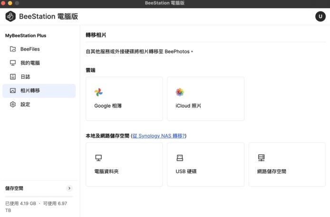Click the 日誌 log icon
330x217 pixels.
[13, 76]
